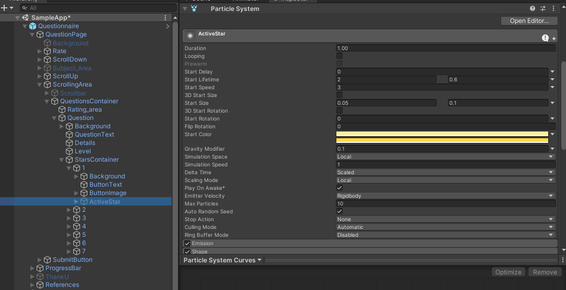Select the QuestionsContainer object
566x290 pixels.
pos(89,101)
